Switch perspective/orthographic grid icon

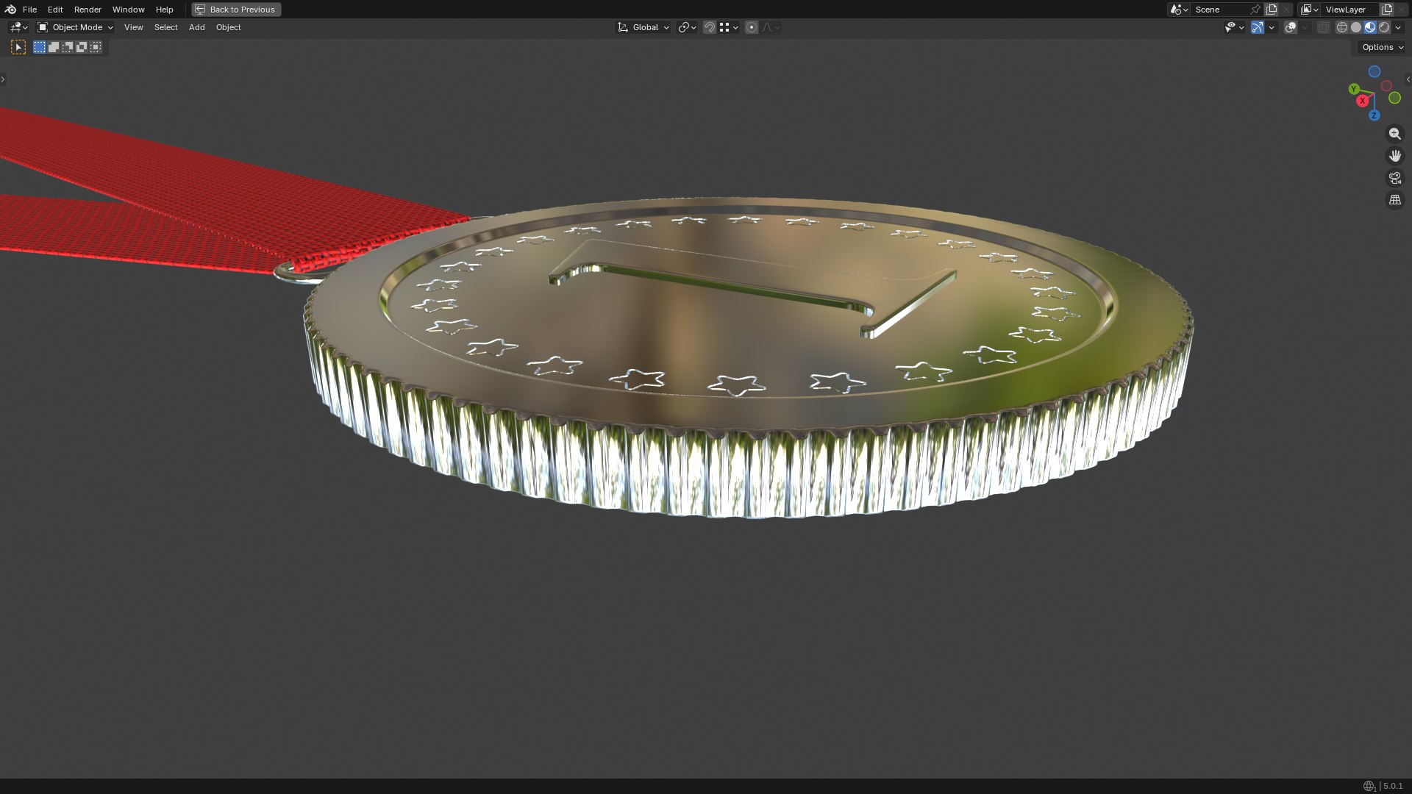tap(1394, 200)
